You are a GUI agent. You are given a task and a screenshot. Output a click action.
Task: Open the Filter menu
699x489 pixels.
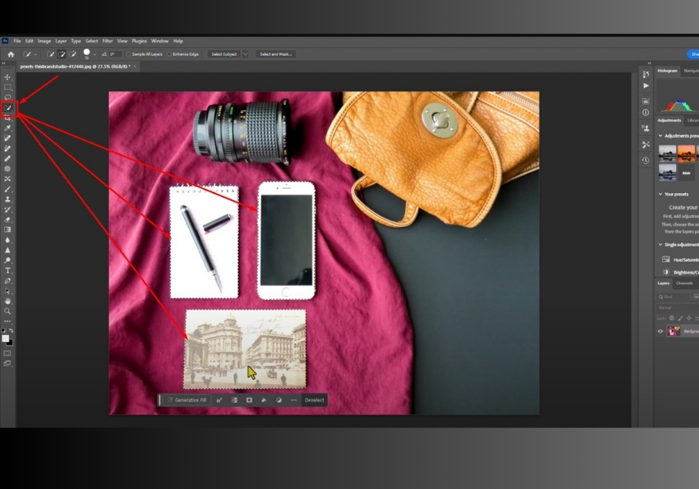coord(108,41)
